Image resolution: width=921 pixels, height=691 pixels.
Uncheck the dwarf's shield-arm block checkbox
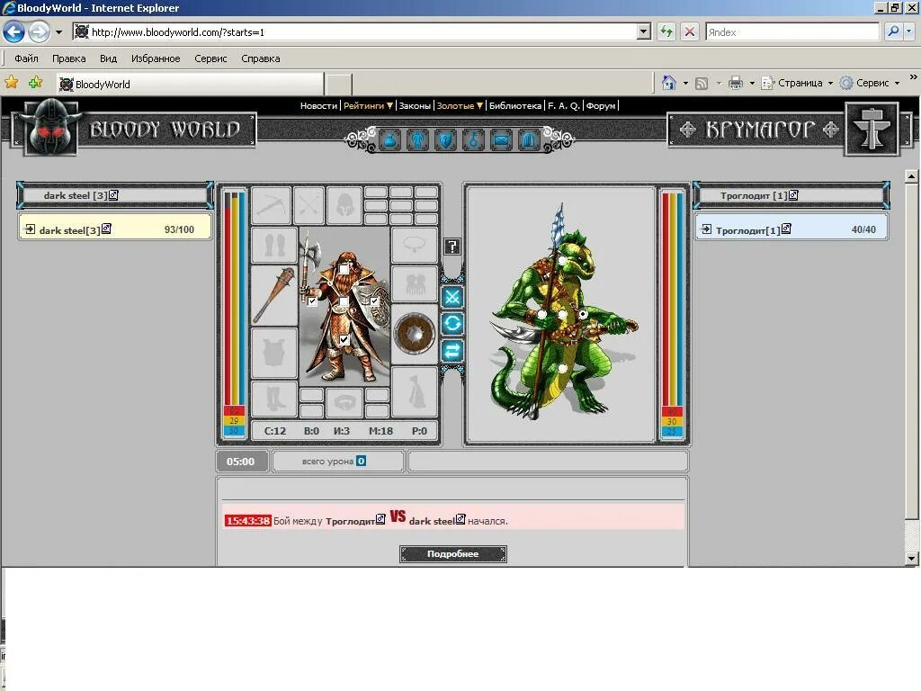pyautogui.click(x=374, y=301)
